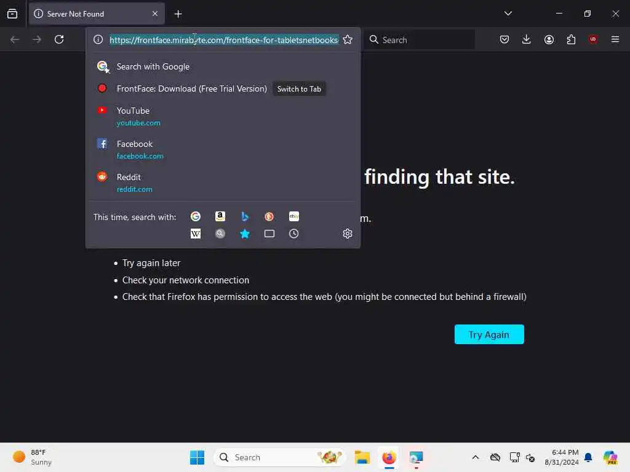This screenshot has height=472, width=630.
Task: Open Copilot preview icon in taskbar
Action: pyautogui.click(x=610, y=457)
